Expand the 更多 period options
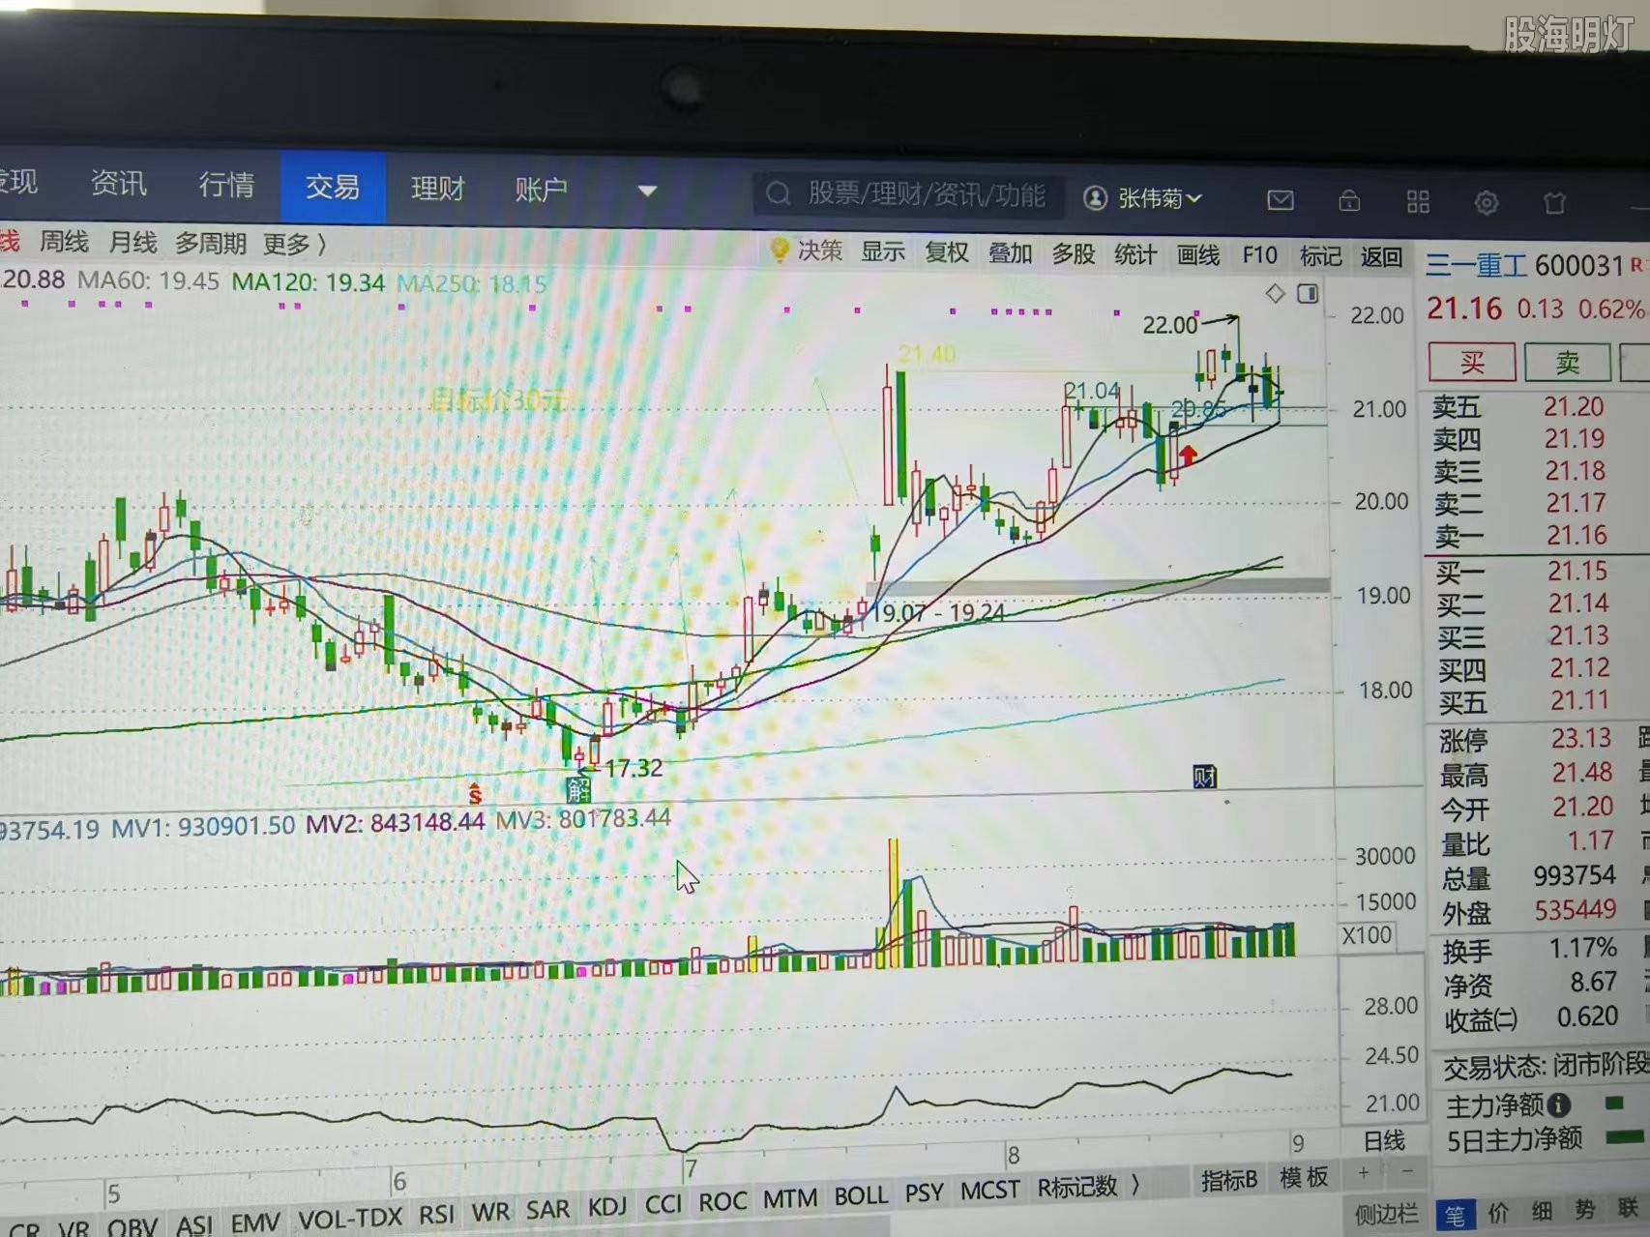 coord(295,244)
